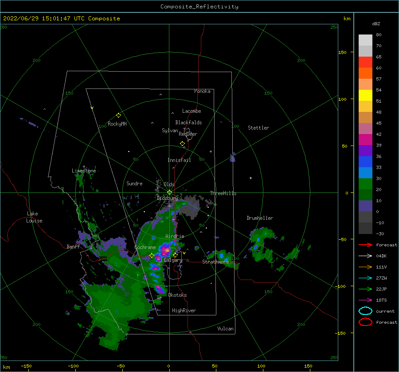Click the Lake Louise label
Screen dimensions: 399x372
(x=34, y=217)
